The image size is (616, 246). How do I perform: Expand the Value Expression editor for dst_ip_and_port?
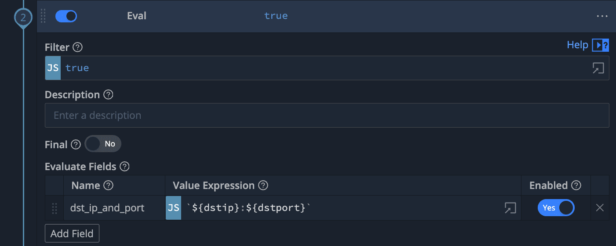510,208
